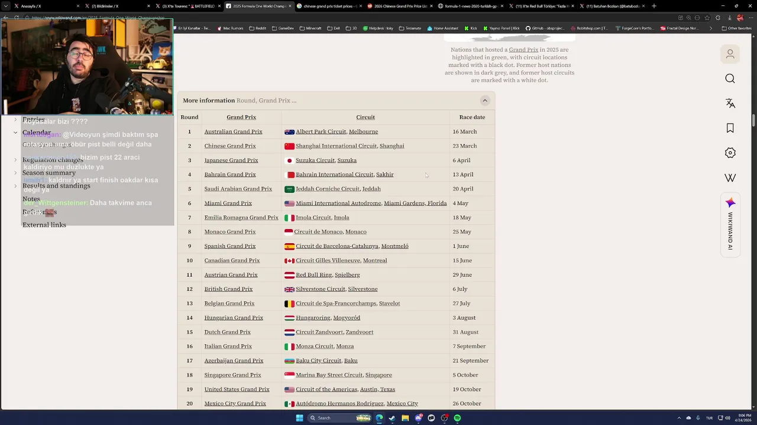Open the Circuit de Spa-Francorchamps link
The width and height of the screenshot is (757, 425).
pyautogui.click(x=336, y=303)
